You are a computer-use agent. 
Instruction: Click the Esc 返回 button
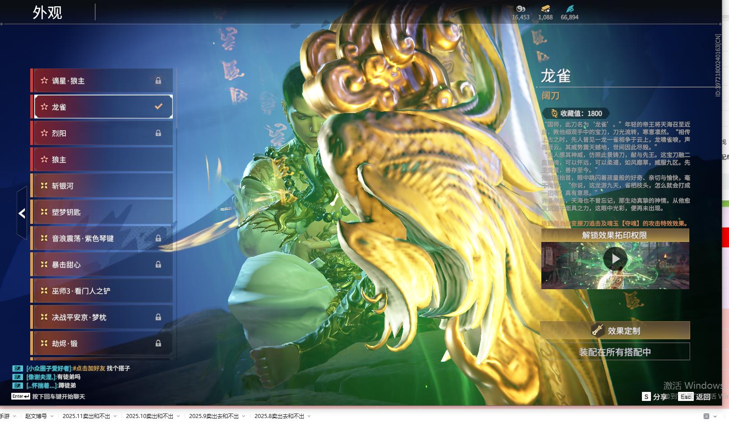(695, 397)
